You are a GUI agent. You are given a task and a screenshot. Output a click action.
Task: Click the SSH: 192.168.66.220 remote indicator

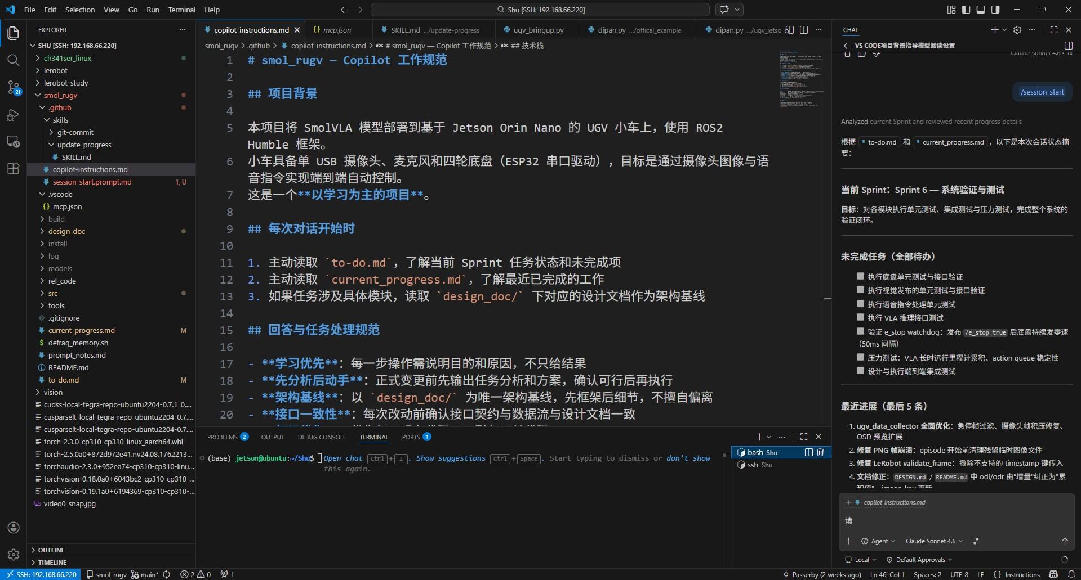41,574
